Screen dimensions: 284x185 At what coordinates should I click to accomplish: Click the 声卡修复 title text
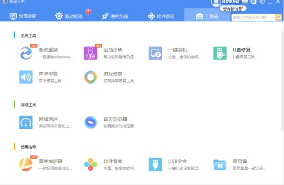pos(48,74)
